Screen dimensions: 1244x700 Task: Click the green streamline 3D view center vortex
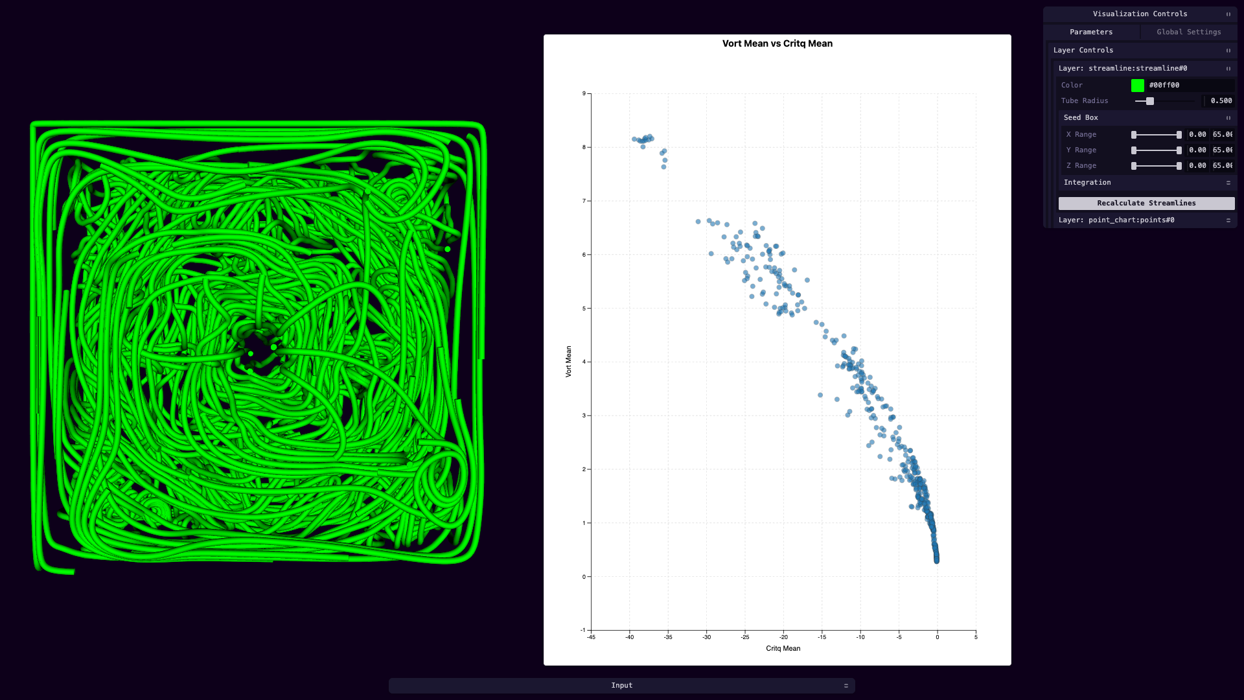pyautogui.click(x=260, y=350)
